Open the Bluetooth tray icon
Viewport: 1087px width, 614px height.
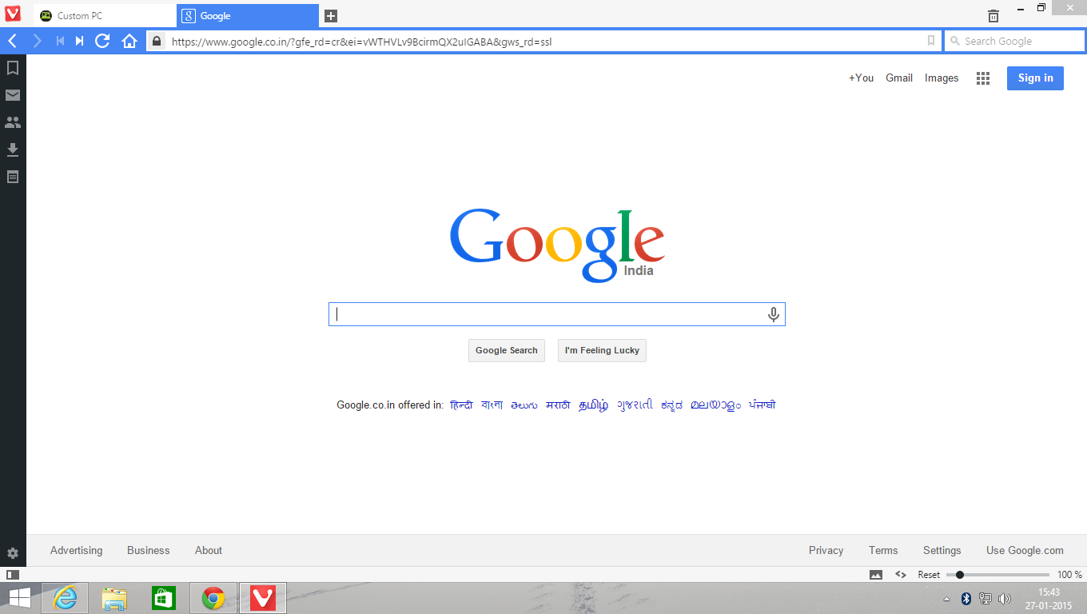click(966, 599)
